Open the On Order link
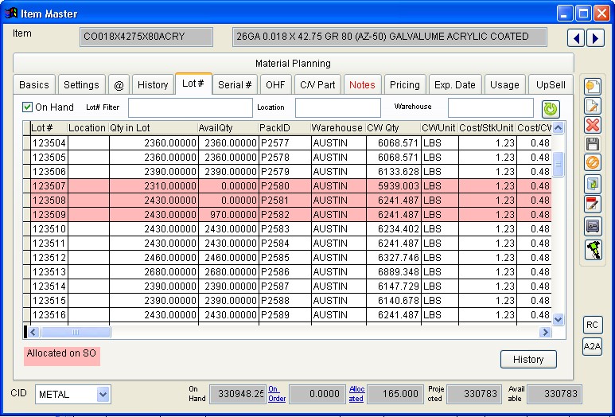Screen dimensions: 615x417 [277, 394]
